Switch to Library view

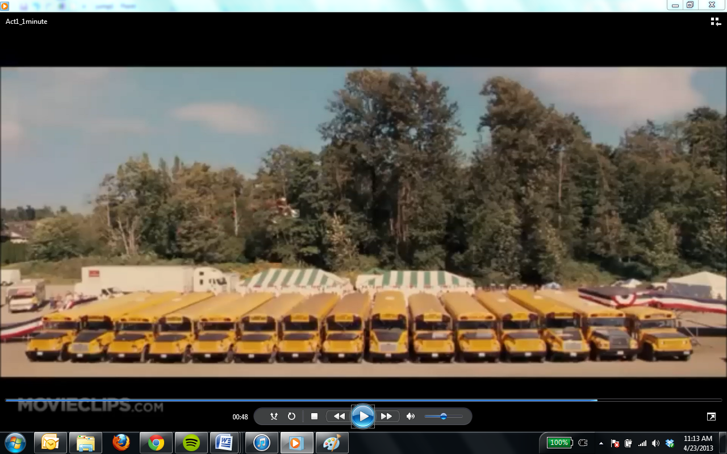point(715,22)
